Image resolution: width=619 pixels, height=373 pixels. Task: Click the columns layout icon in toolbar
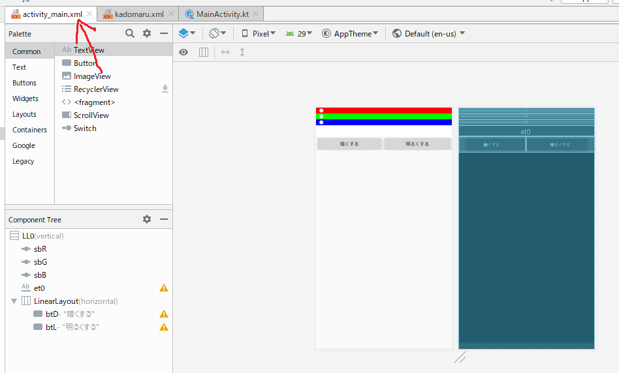coord(204,52)
